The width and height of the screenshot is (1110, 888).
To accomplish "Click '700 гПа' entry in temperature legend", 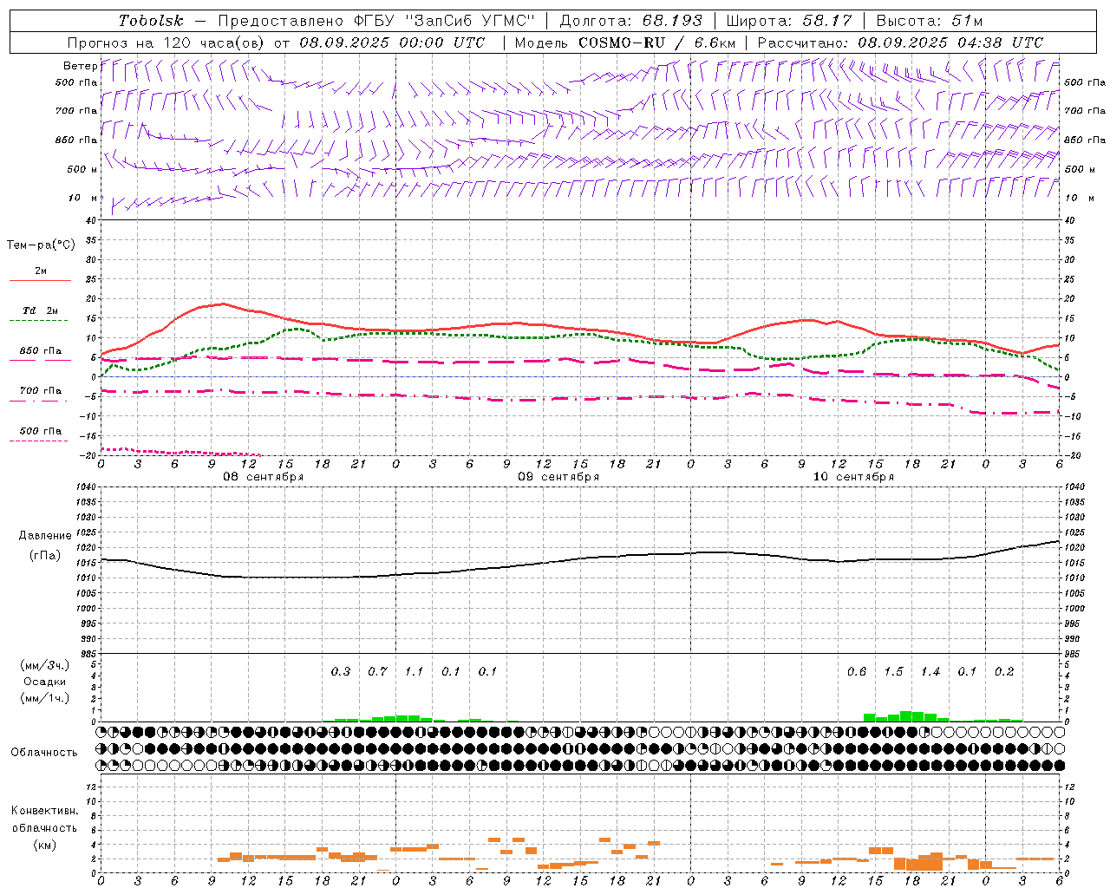I will click(x=40, y=391).
